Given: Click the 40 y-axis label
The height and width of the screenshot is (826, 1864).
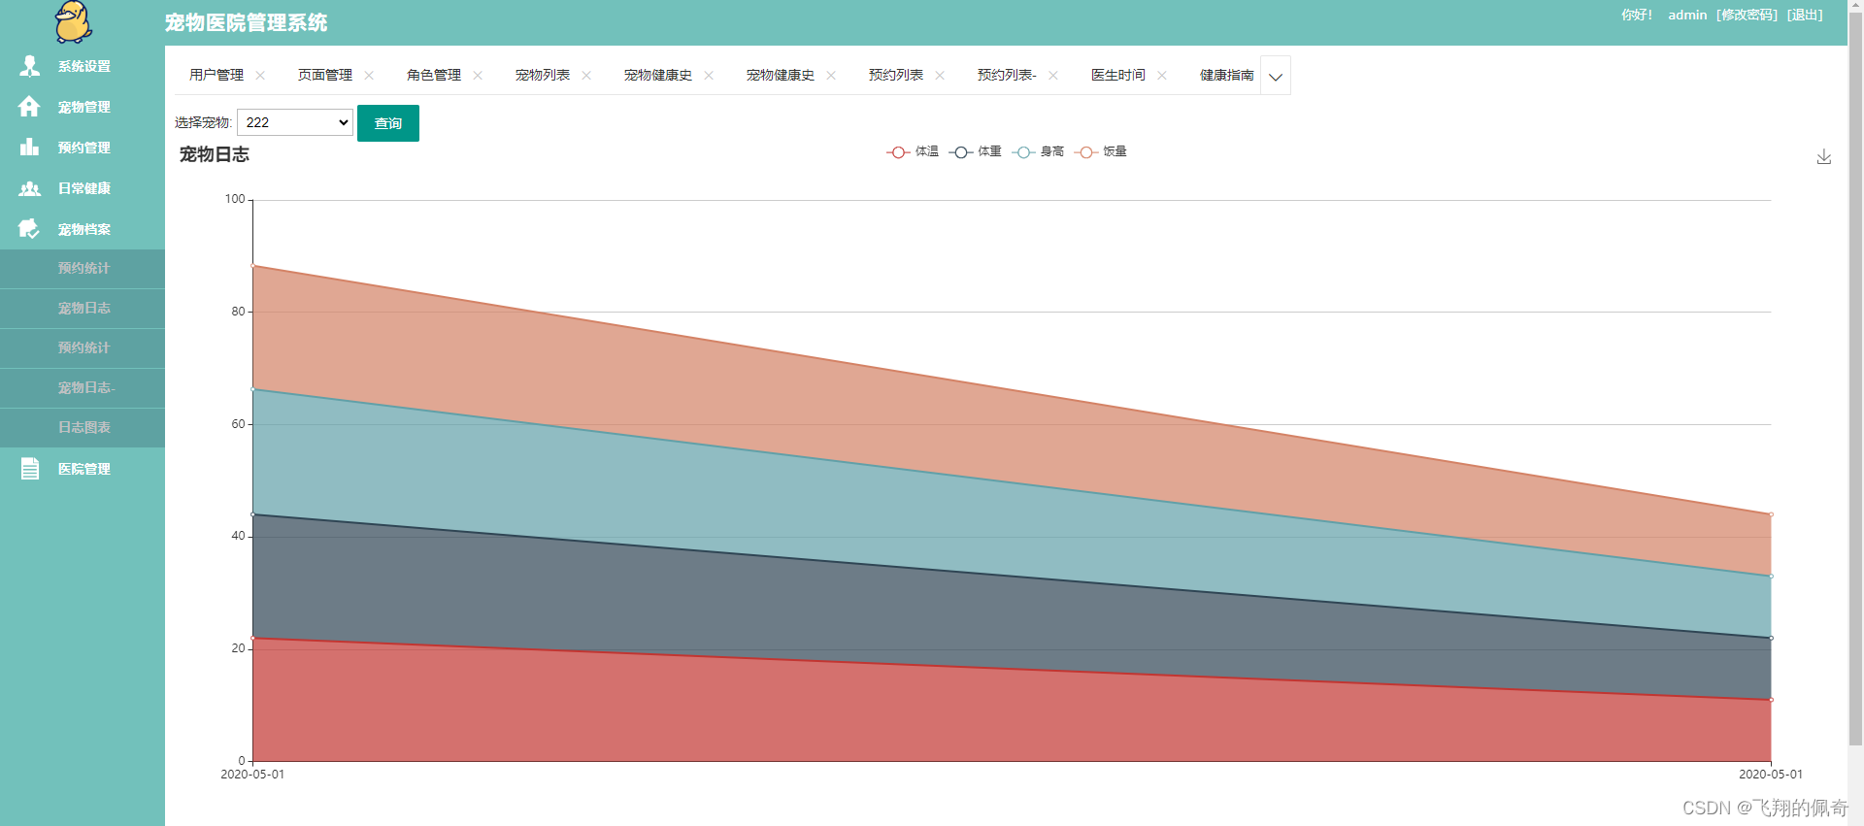Looking at the screenshot, I should [x=239, y=536].
